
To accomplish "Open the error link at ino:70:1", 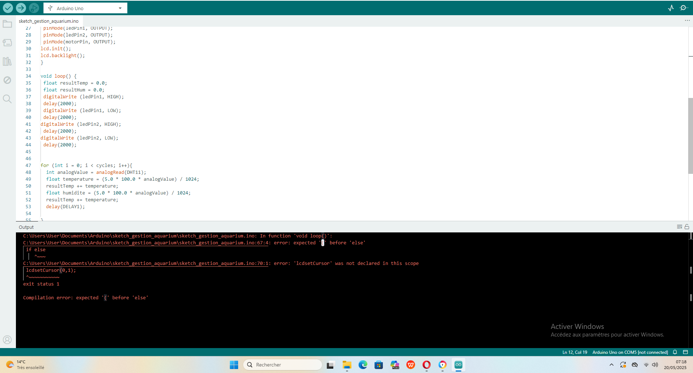I will point(146,263).
